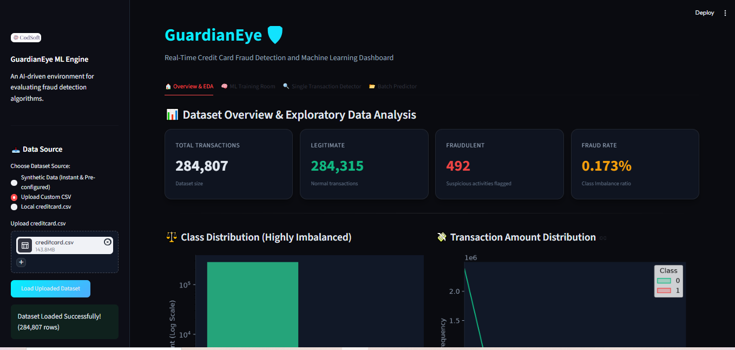
Task: Click the Deploy button
Action: [x=705, y=13]
